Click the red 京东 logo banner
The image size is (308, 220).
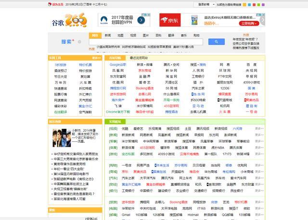click(170, 20)
